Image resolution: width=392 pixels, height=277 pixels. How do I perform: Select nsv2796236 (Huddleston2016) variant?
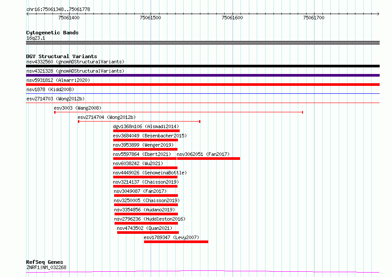[150, 219]
